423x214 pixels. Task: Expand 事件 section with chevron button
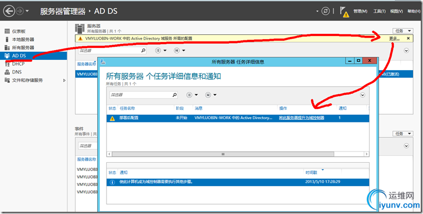[x=406, y=145]
